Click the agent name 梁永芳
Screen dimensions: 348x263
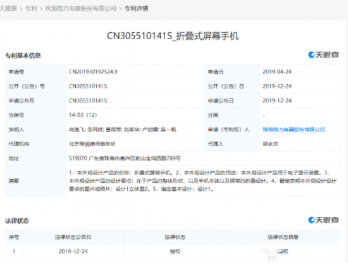point(270,144)
